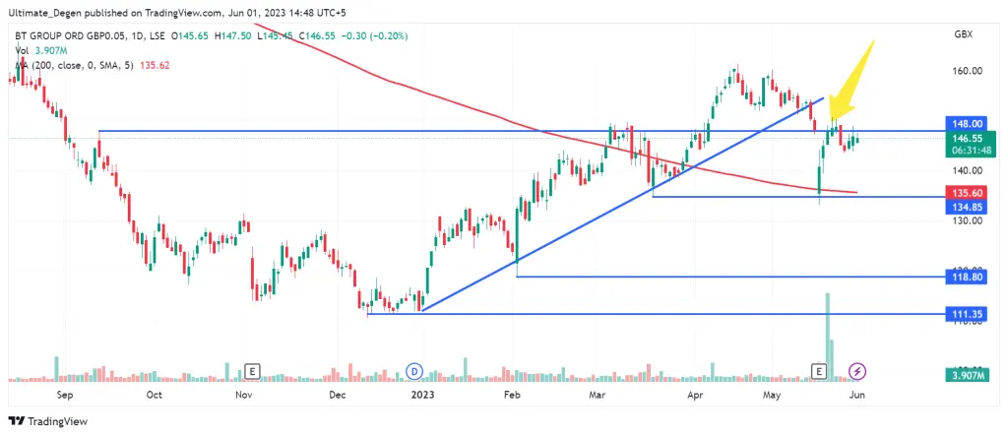1008x436 pixels.
Task: Click the Apr label on time axis
Action: (696, 395)
